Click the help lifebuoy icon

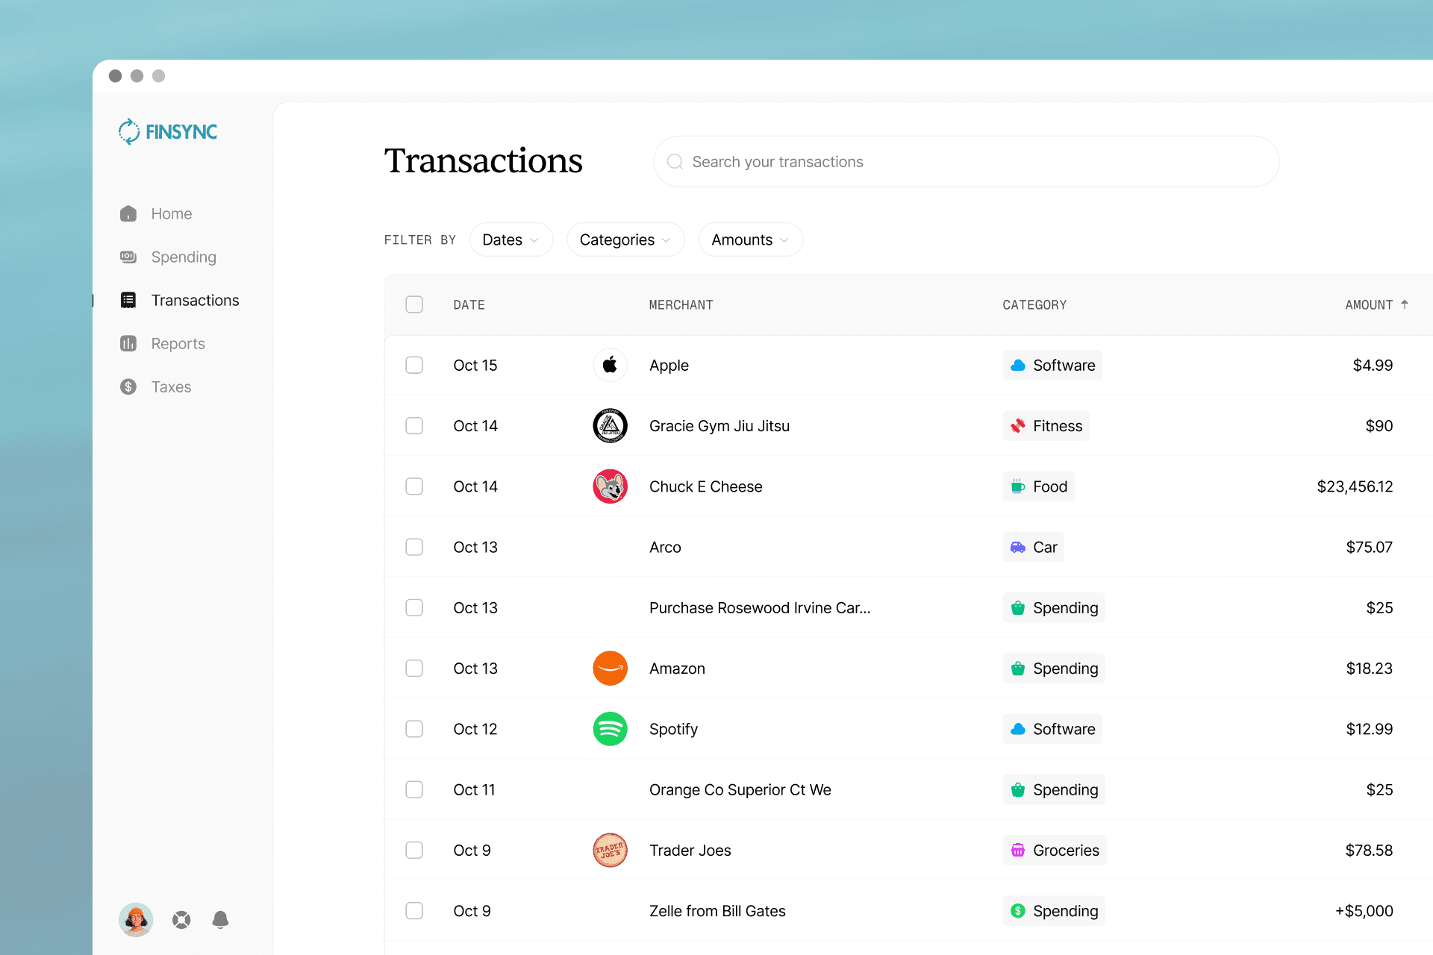coord(181,920)
